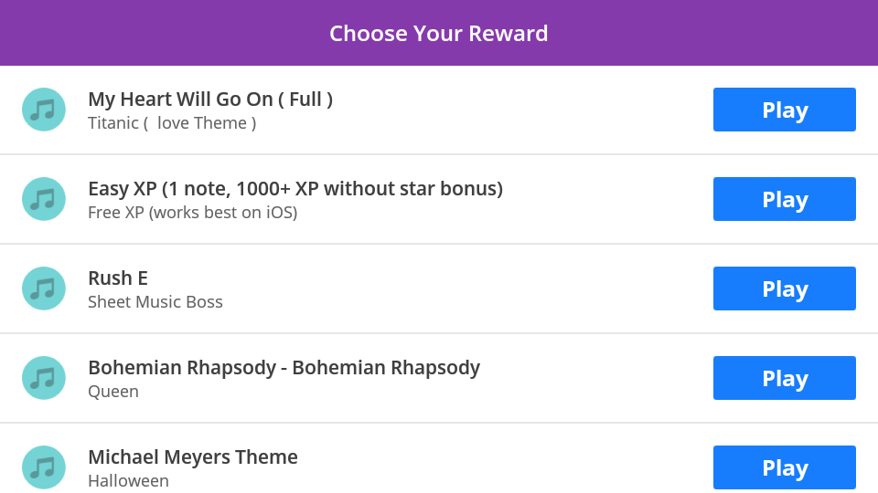The image size is (878, 493).
Task: Play the Easy XP song
Action: [784, 199]
